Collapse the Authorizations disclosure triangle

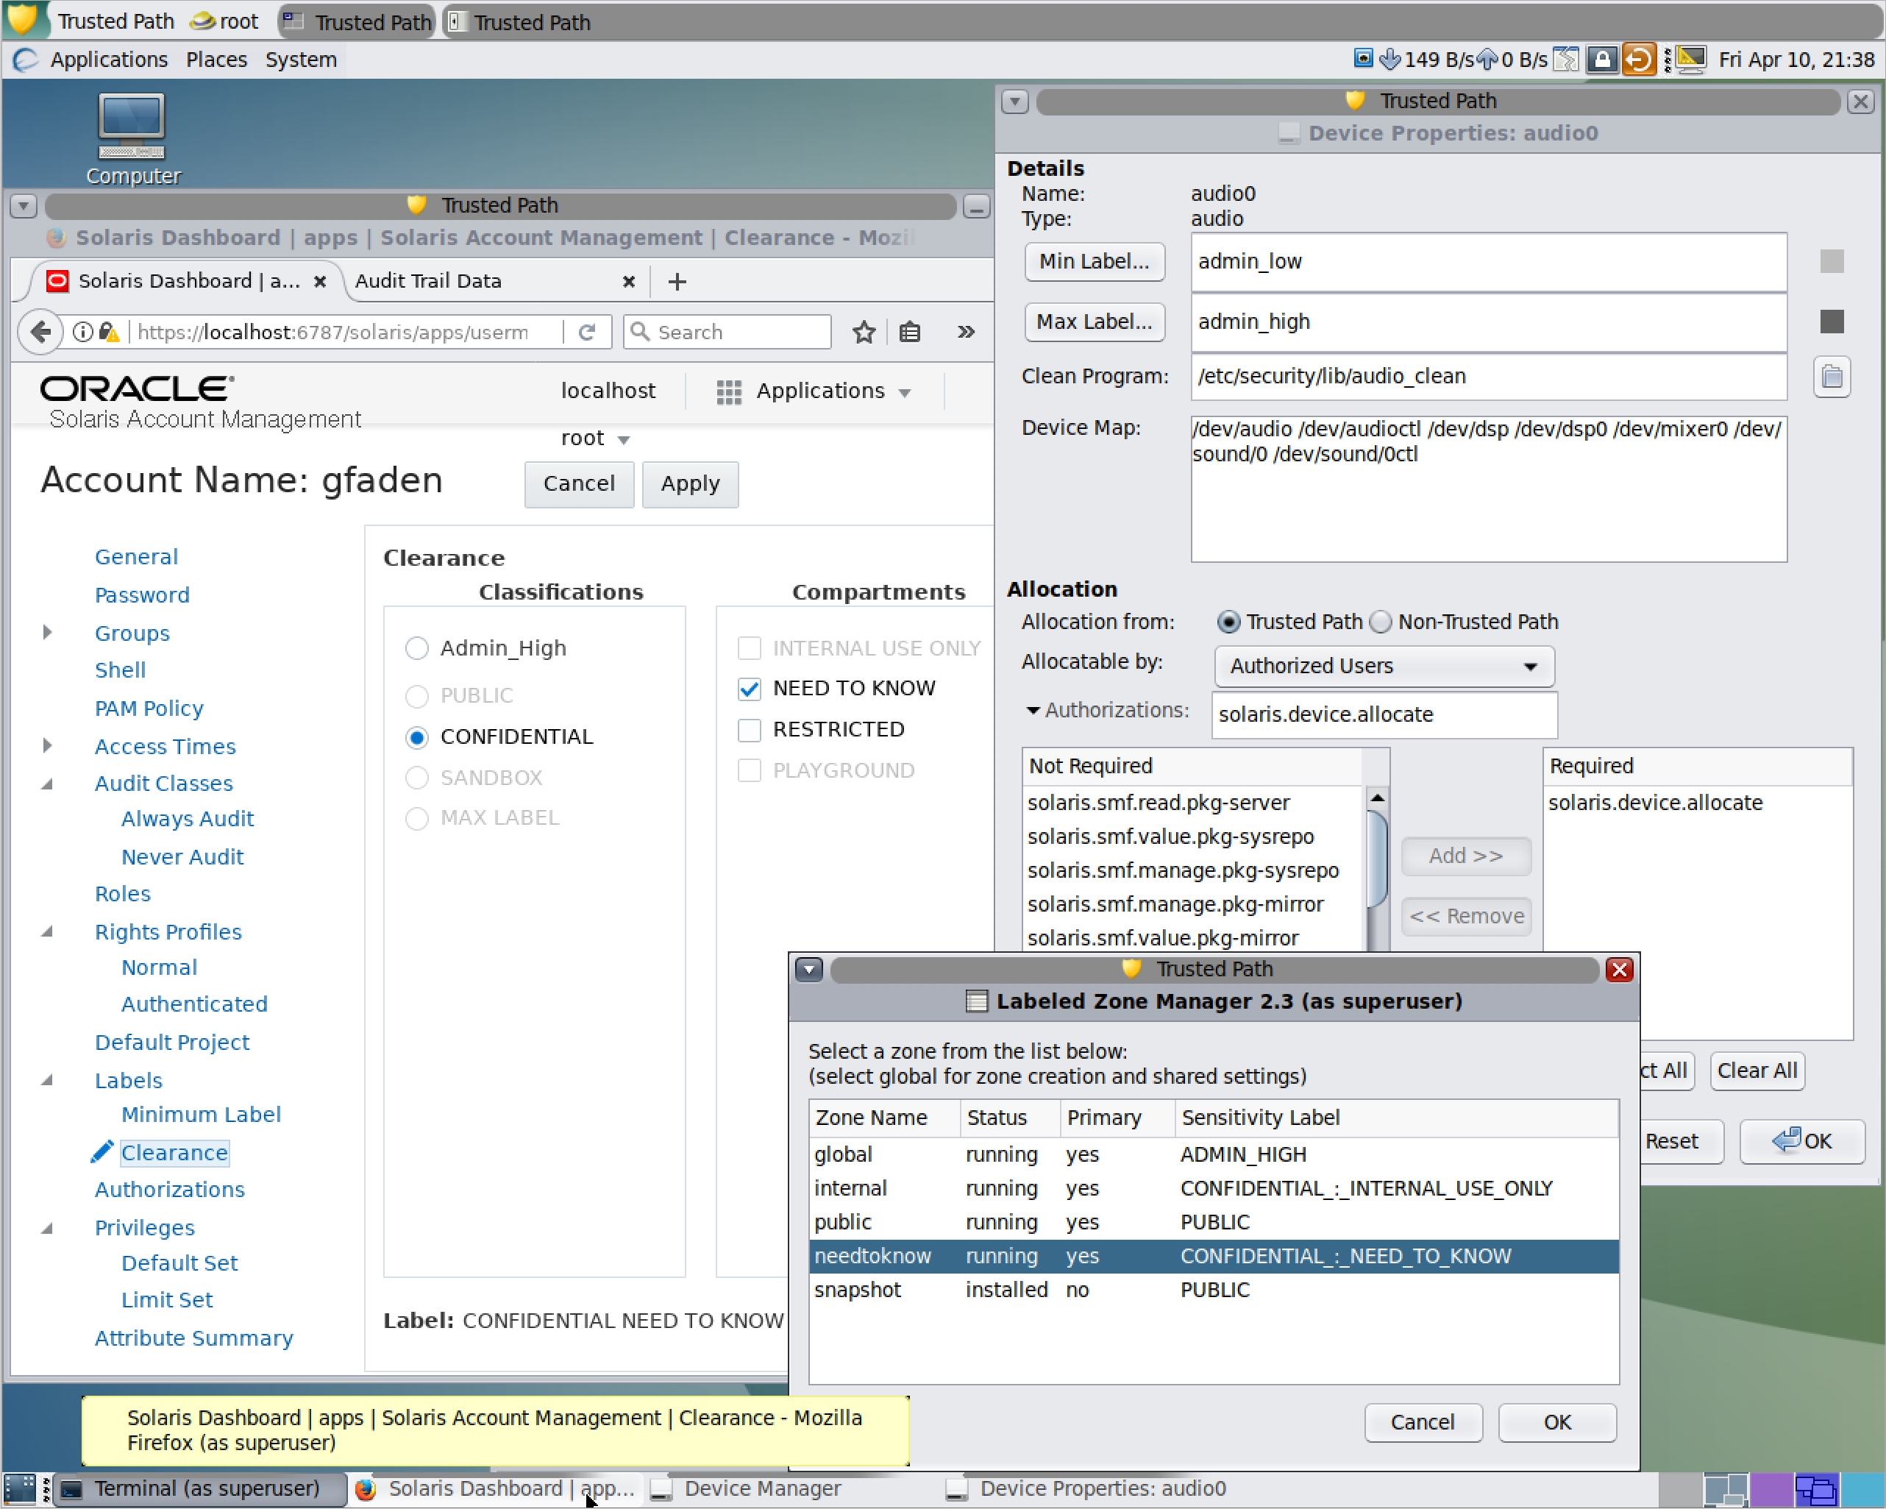(1033, 710)
